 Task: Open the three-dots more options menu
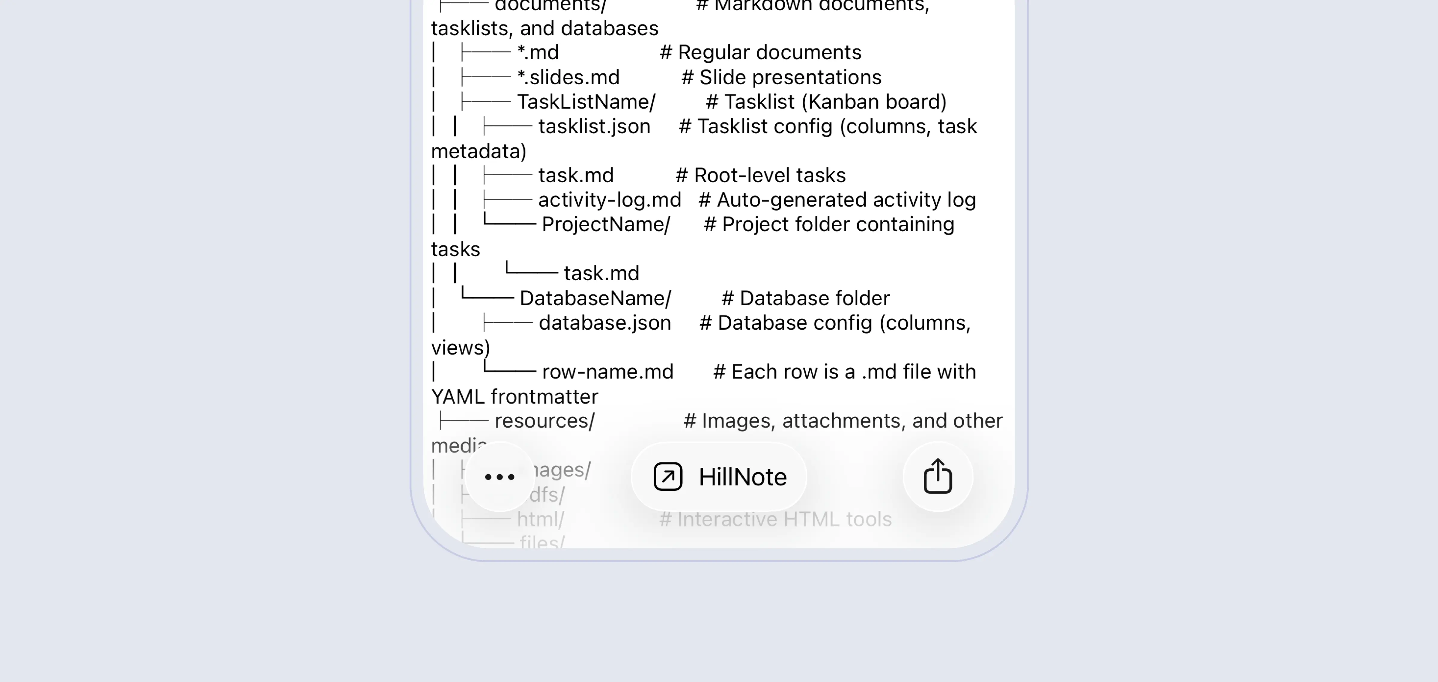(x=500, y=477)
